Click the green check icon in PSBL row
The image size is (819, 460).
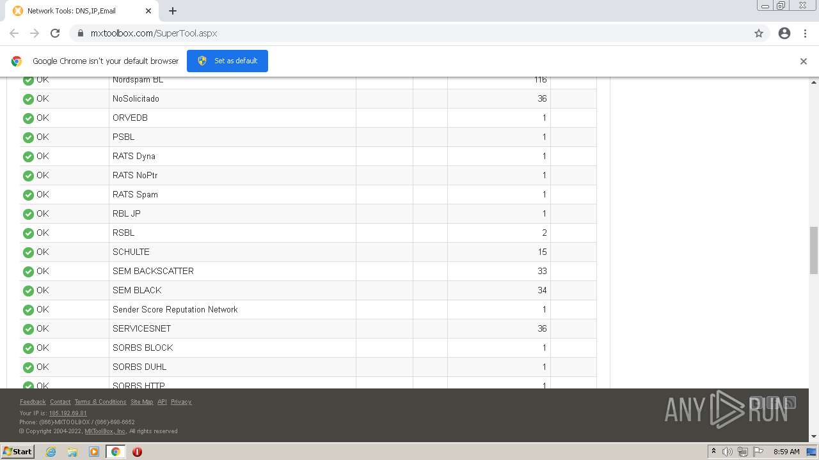[28, 137]
